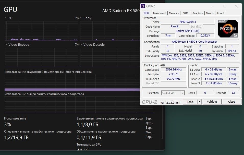
Task: Click the Tools button in CPU-Z
Action: [190, 102]
